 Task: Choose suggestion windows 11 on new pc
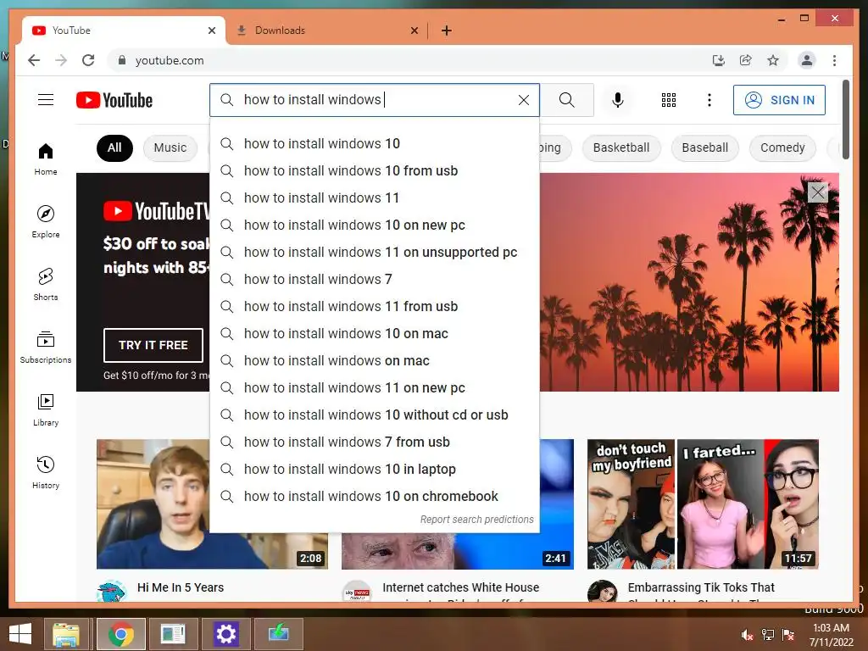click(x=375, y=388)
